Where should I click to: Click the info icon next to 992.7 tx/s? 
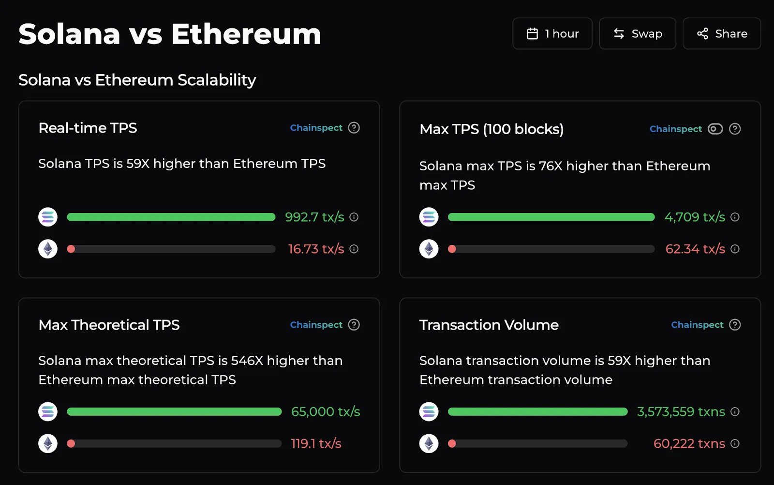tap(354, 217)
